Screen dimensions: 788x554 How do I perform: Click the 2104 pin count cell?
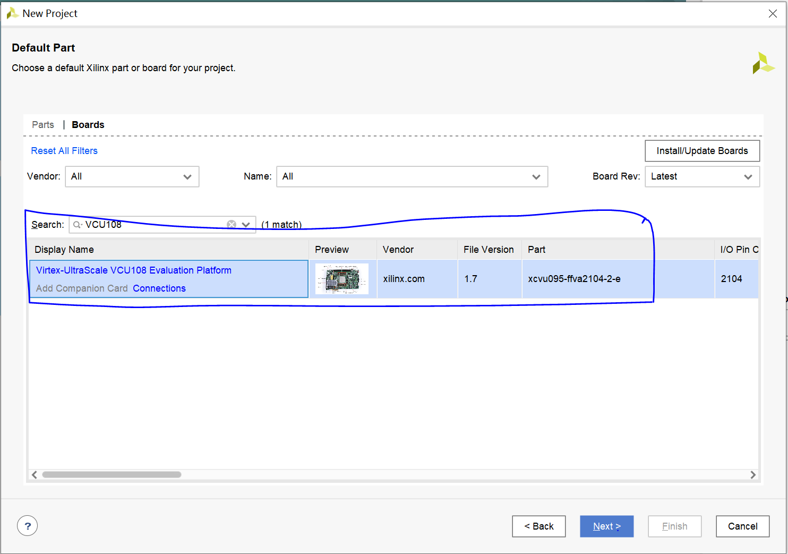(x=736, y=279)
